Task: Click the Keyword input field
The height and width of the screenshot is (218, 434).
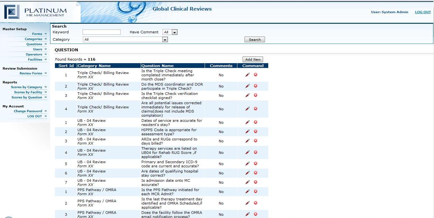Action: pyautogui.click(x=102, y=32)
